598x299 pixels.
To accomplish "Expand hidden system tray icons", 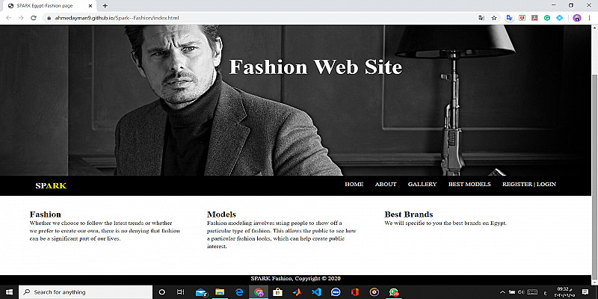I will (x=502, y=292).
